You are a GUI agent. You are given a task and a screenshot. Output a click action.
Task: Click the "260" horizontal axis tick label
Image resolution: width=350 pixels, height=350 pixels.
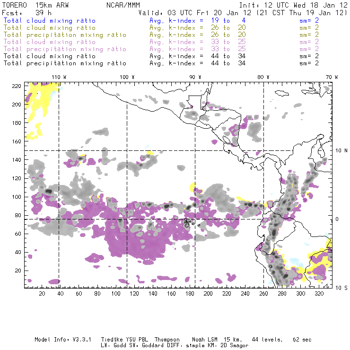tap(263, 294)
